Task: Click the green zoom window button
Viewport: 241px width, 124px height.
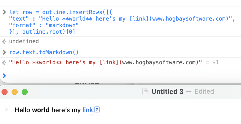Action: click(x=24, y=92)
